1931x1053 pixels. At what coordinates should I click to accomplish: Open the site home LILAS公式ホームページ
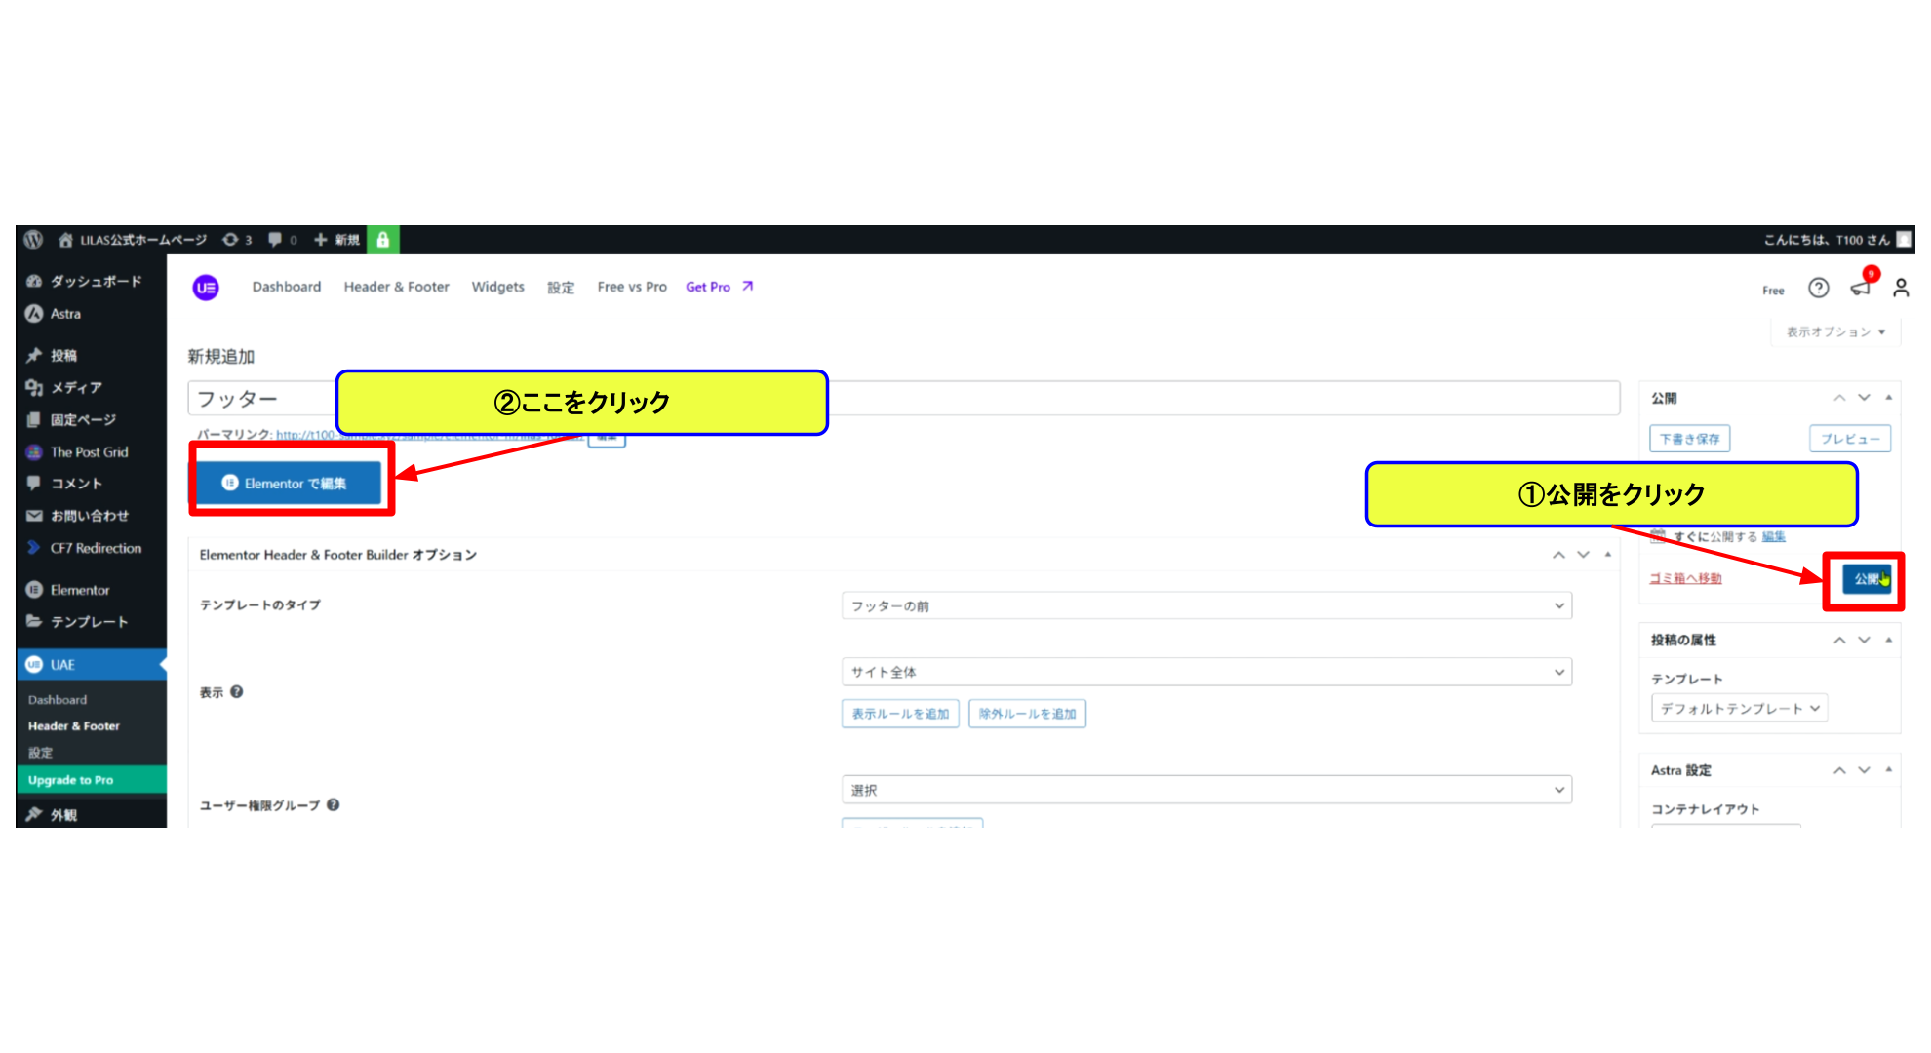point(133,240)
